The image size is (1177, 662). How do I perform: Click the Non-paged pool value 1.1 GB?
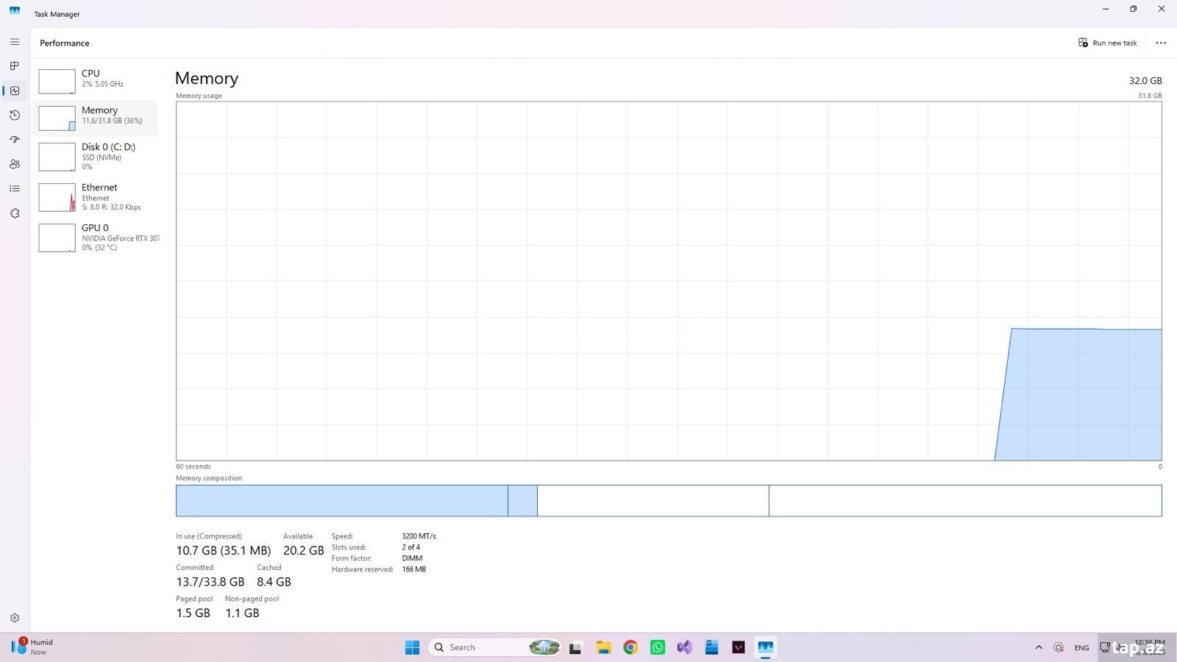[x=242, y=613]
